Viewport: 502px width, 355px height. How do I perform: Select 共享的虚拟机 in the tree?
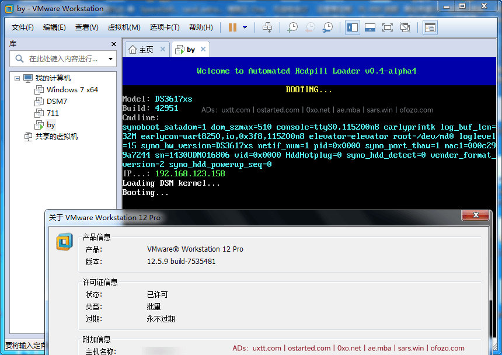(x=57, y=137)
